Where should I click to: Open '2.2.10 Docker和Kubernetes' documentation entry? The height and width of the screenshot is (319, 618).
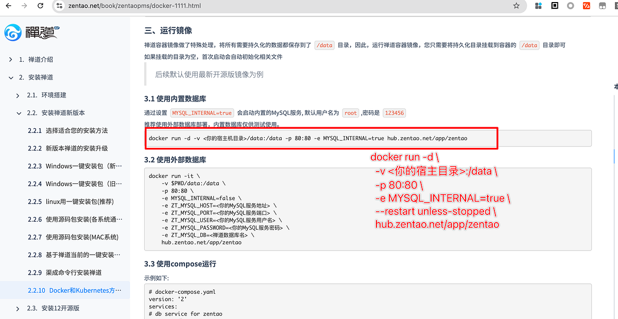pyautogui.click(x=74, y=290)
